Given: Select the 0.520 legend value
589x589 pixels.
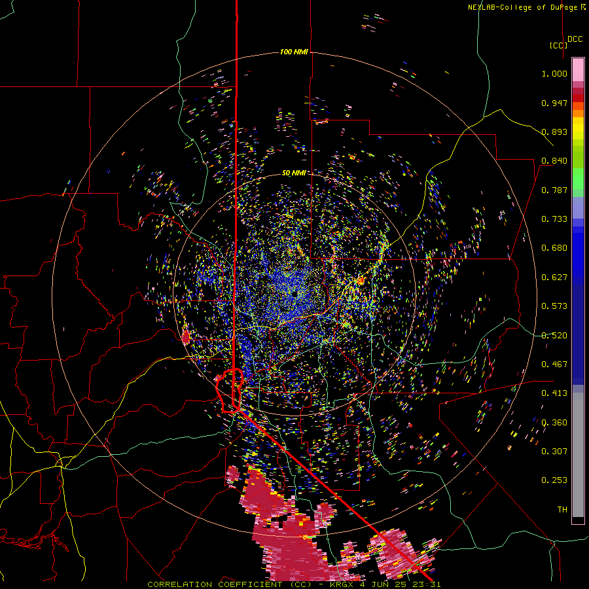Looking at the screenshot, I should (554, 336).
